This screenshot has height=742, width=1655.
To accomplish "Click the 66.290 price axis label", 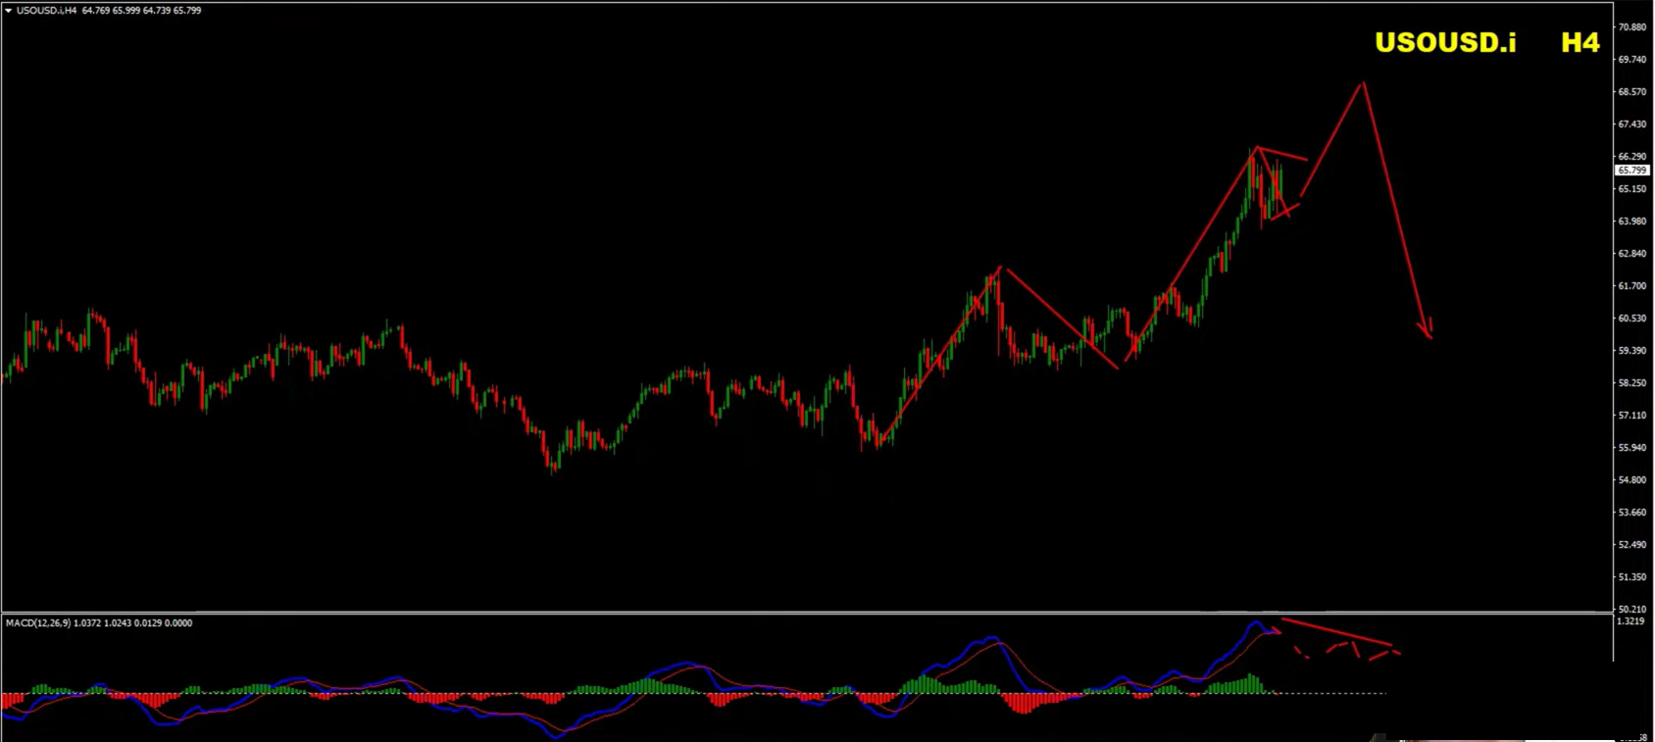I will click(1631, 157).
